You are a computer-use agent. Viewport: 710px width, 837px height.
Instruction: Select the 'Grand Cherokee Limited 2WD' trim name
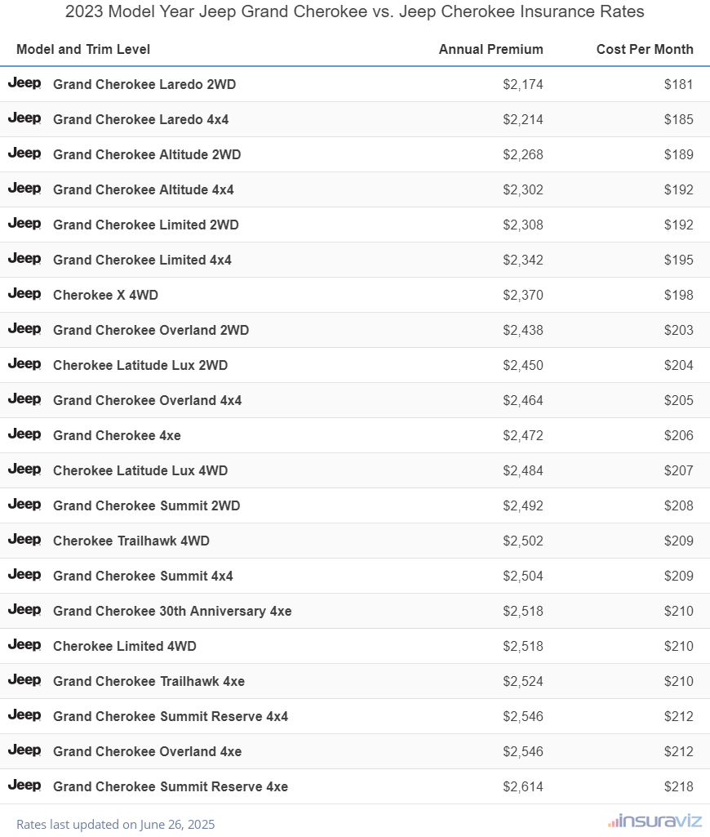pos(146,225)
